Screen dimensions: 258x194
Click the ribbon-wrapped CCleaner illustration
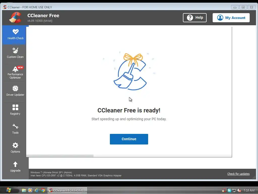[130, 71]
